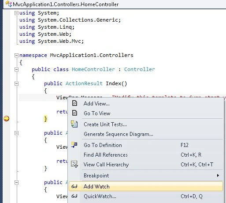Click the Go To Definition arrow icon
The width and height of the screenshot is (226, 203).
pyautogui.click(x=74, y=145)
